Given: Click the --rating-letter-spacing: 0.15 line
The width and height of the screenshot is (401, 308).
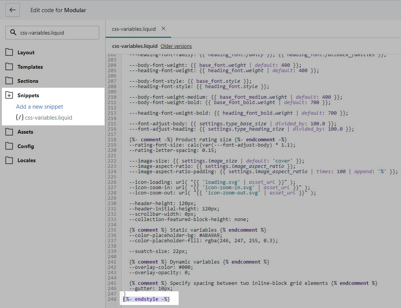Looking at the screenshot, I should click(173, 150).
